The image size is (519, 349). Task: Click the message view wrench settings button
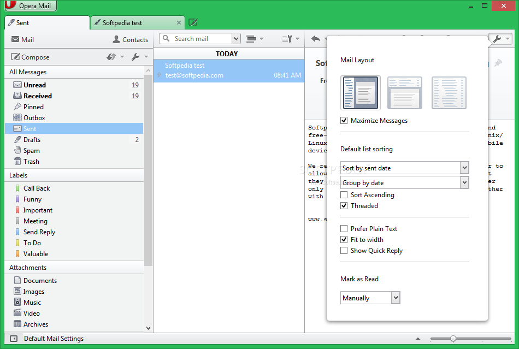500,39
